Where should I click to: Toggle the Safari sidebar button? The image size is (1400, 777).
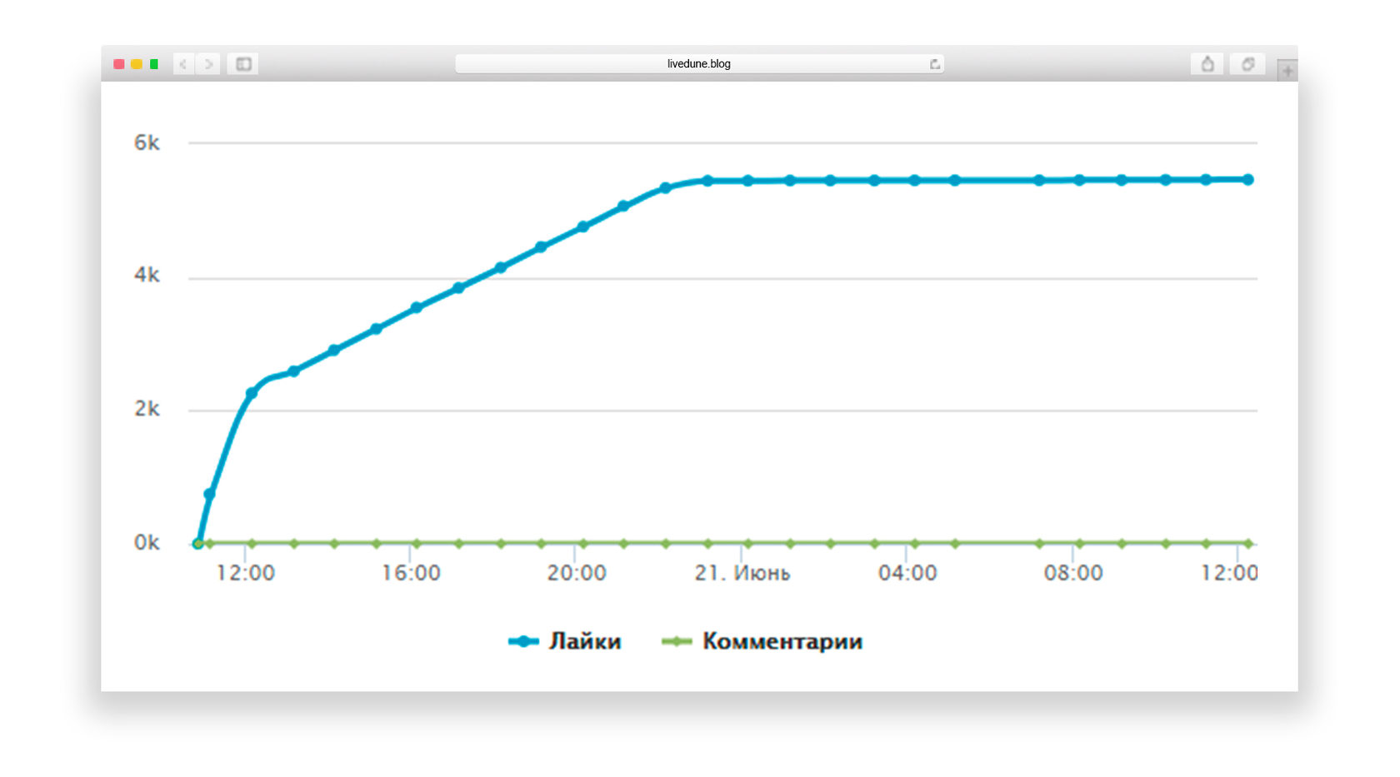click(x=243, y=64)
